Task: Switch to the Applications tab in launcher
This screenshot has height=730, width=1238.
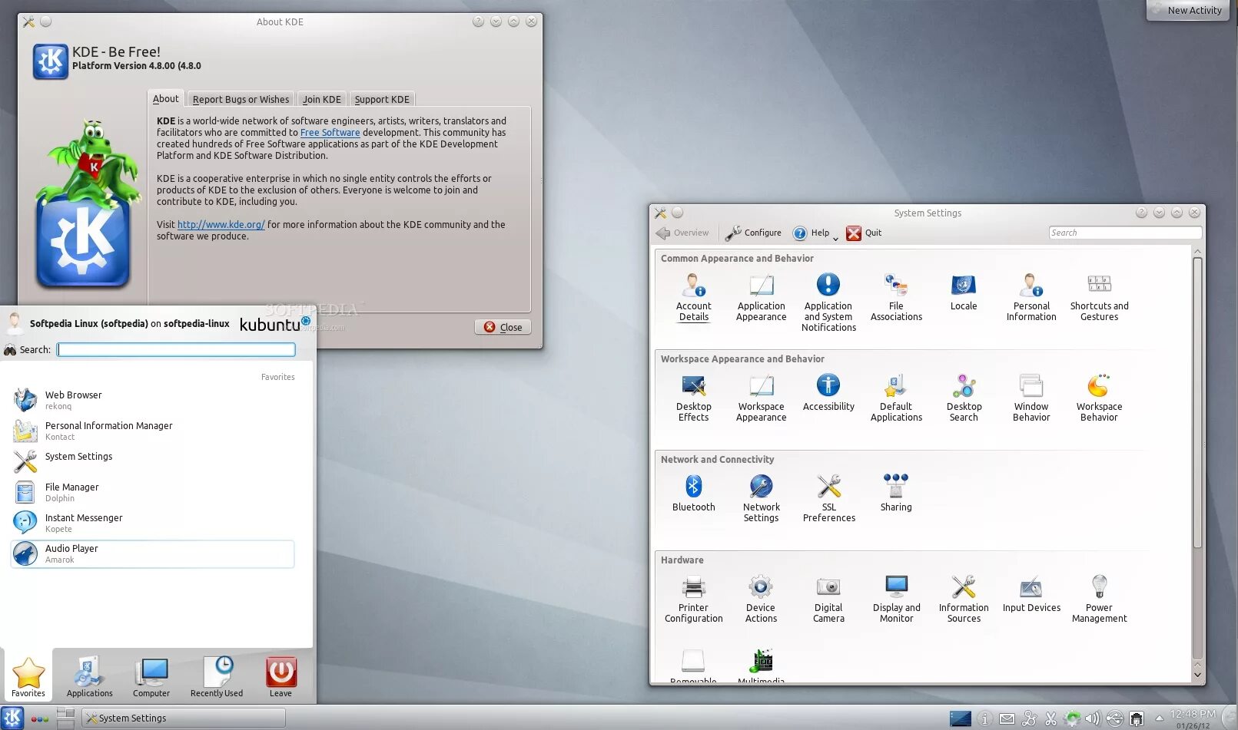Action: [x=88, y=675]
